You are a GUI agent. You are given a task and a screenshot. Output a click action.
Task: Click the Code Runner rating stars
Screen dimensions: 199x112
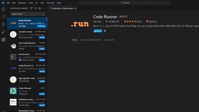(x=130, y=21)
